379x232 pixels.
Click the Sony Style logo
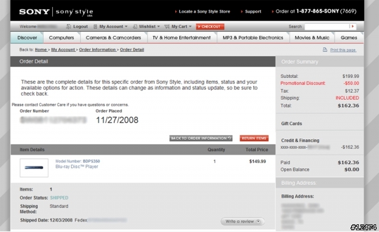coord(74,12)
